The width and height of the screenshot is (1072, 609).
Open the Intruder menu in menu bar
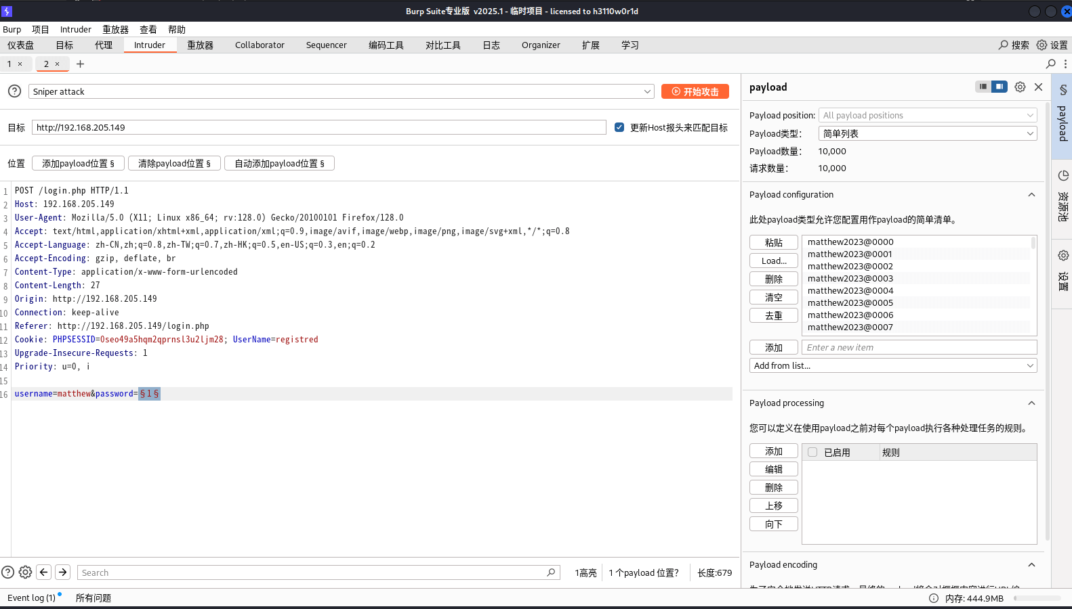point(75,30)
